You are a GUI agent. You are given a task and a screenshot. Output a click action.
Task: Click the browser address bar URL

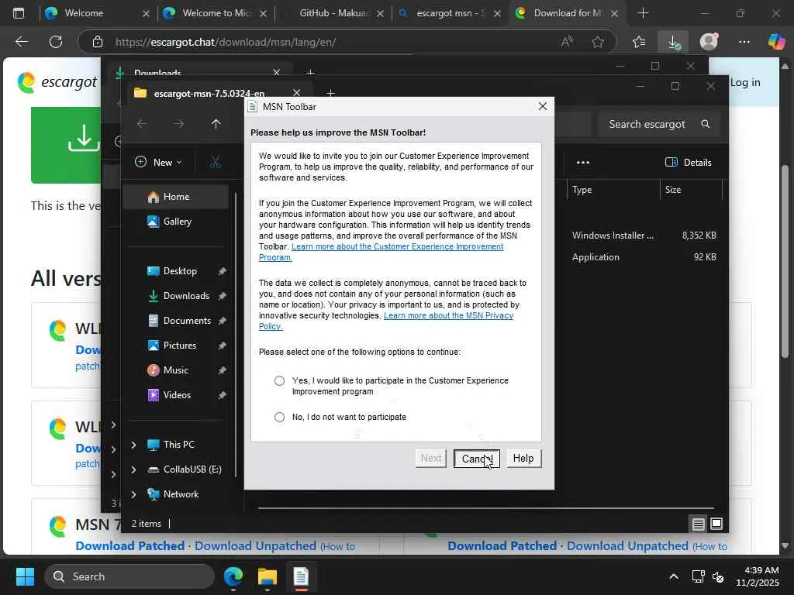coord(226,42)
